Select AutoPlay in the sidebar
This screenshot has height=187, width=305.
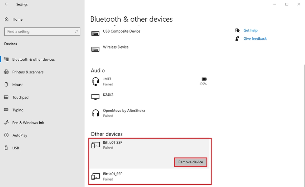[x=20, y=136]
